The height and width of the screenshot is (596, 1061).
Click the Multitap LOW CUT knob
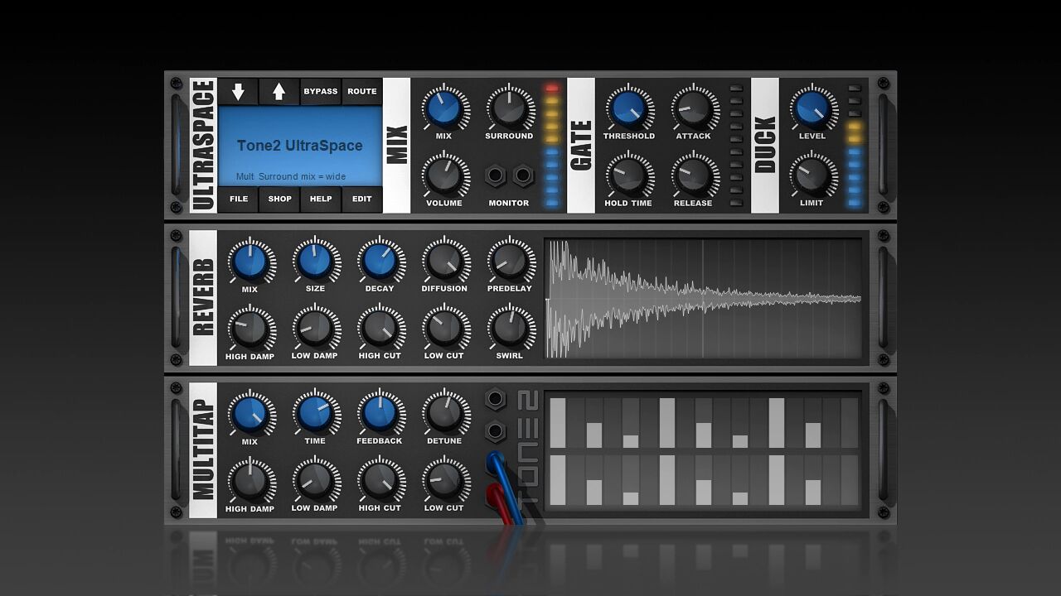tap(445, 480)
